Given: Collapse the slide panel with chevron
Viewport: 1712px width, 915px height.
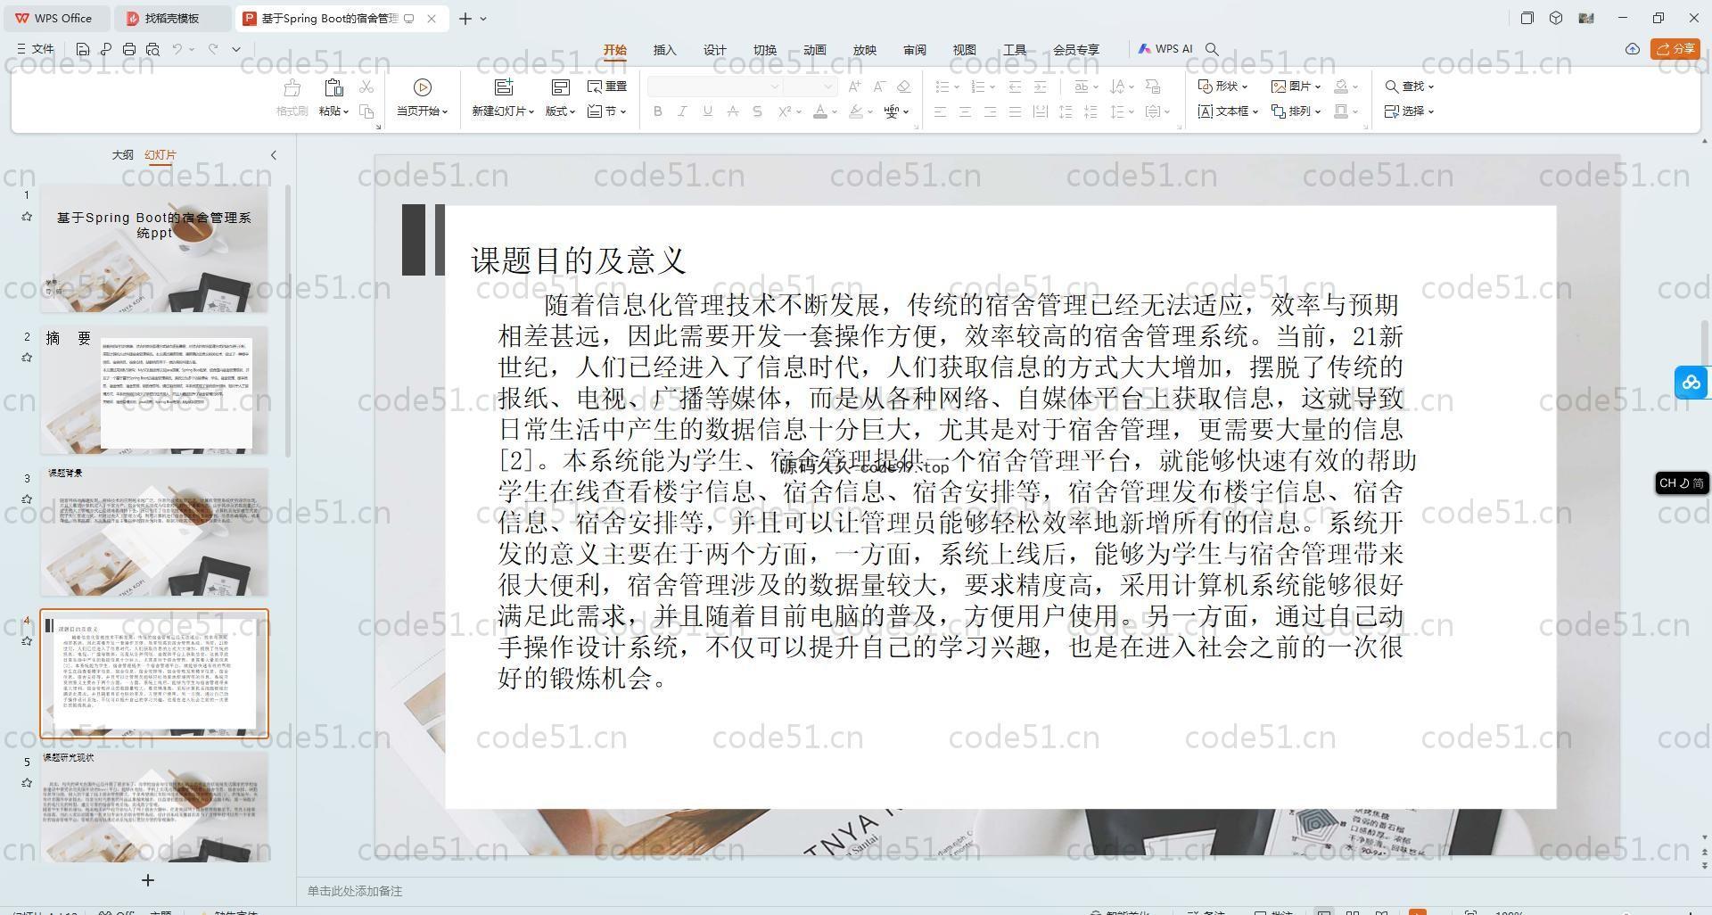Looking at the screenshot, I should 274,155.
